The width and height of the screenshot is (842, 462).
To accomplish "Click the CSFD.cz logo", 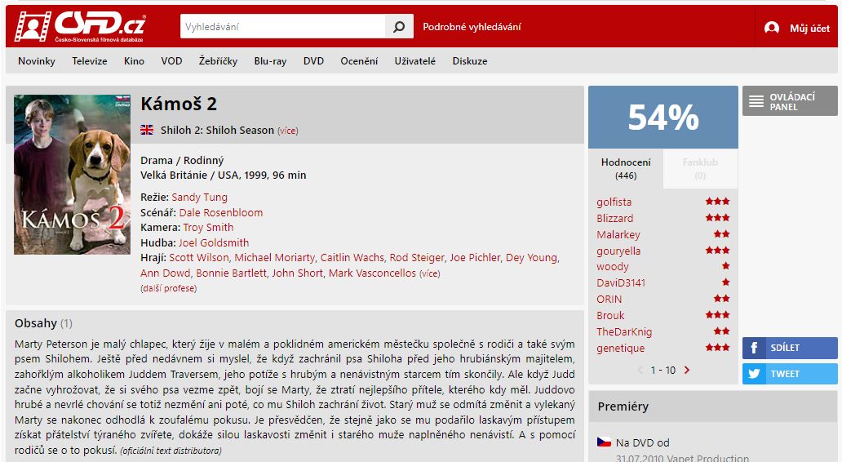I will click(79, 26).
